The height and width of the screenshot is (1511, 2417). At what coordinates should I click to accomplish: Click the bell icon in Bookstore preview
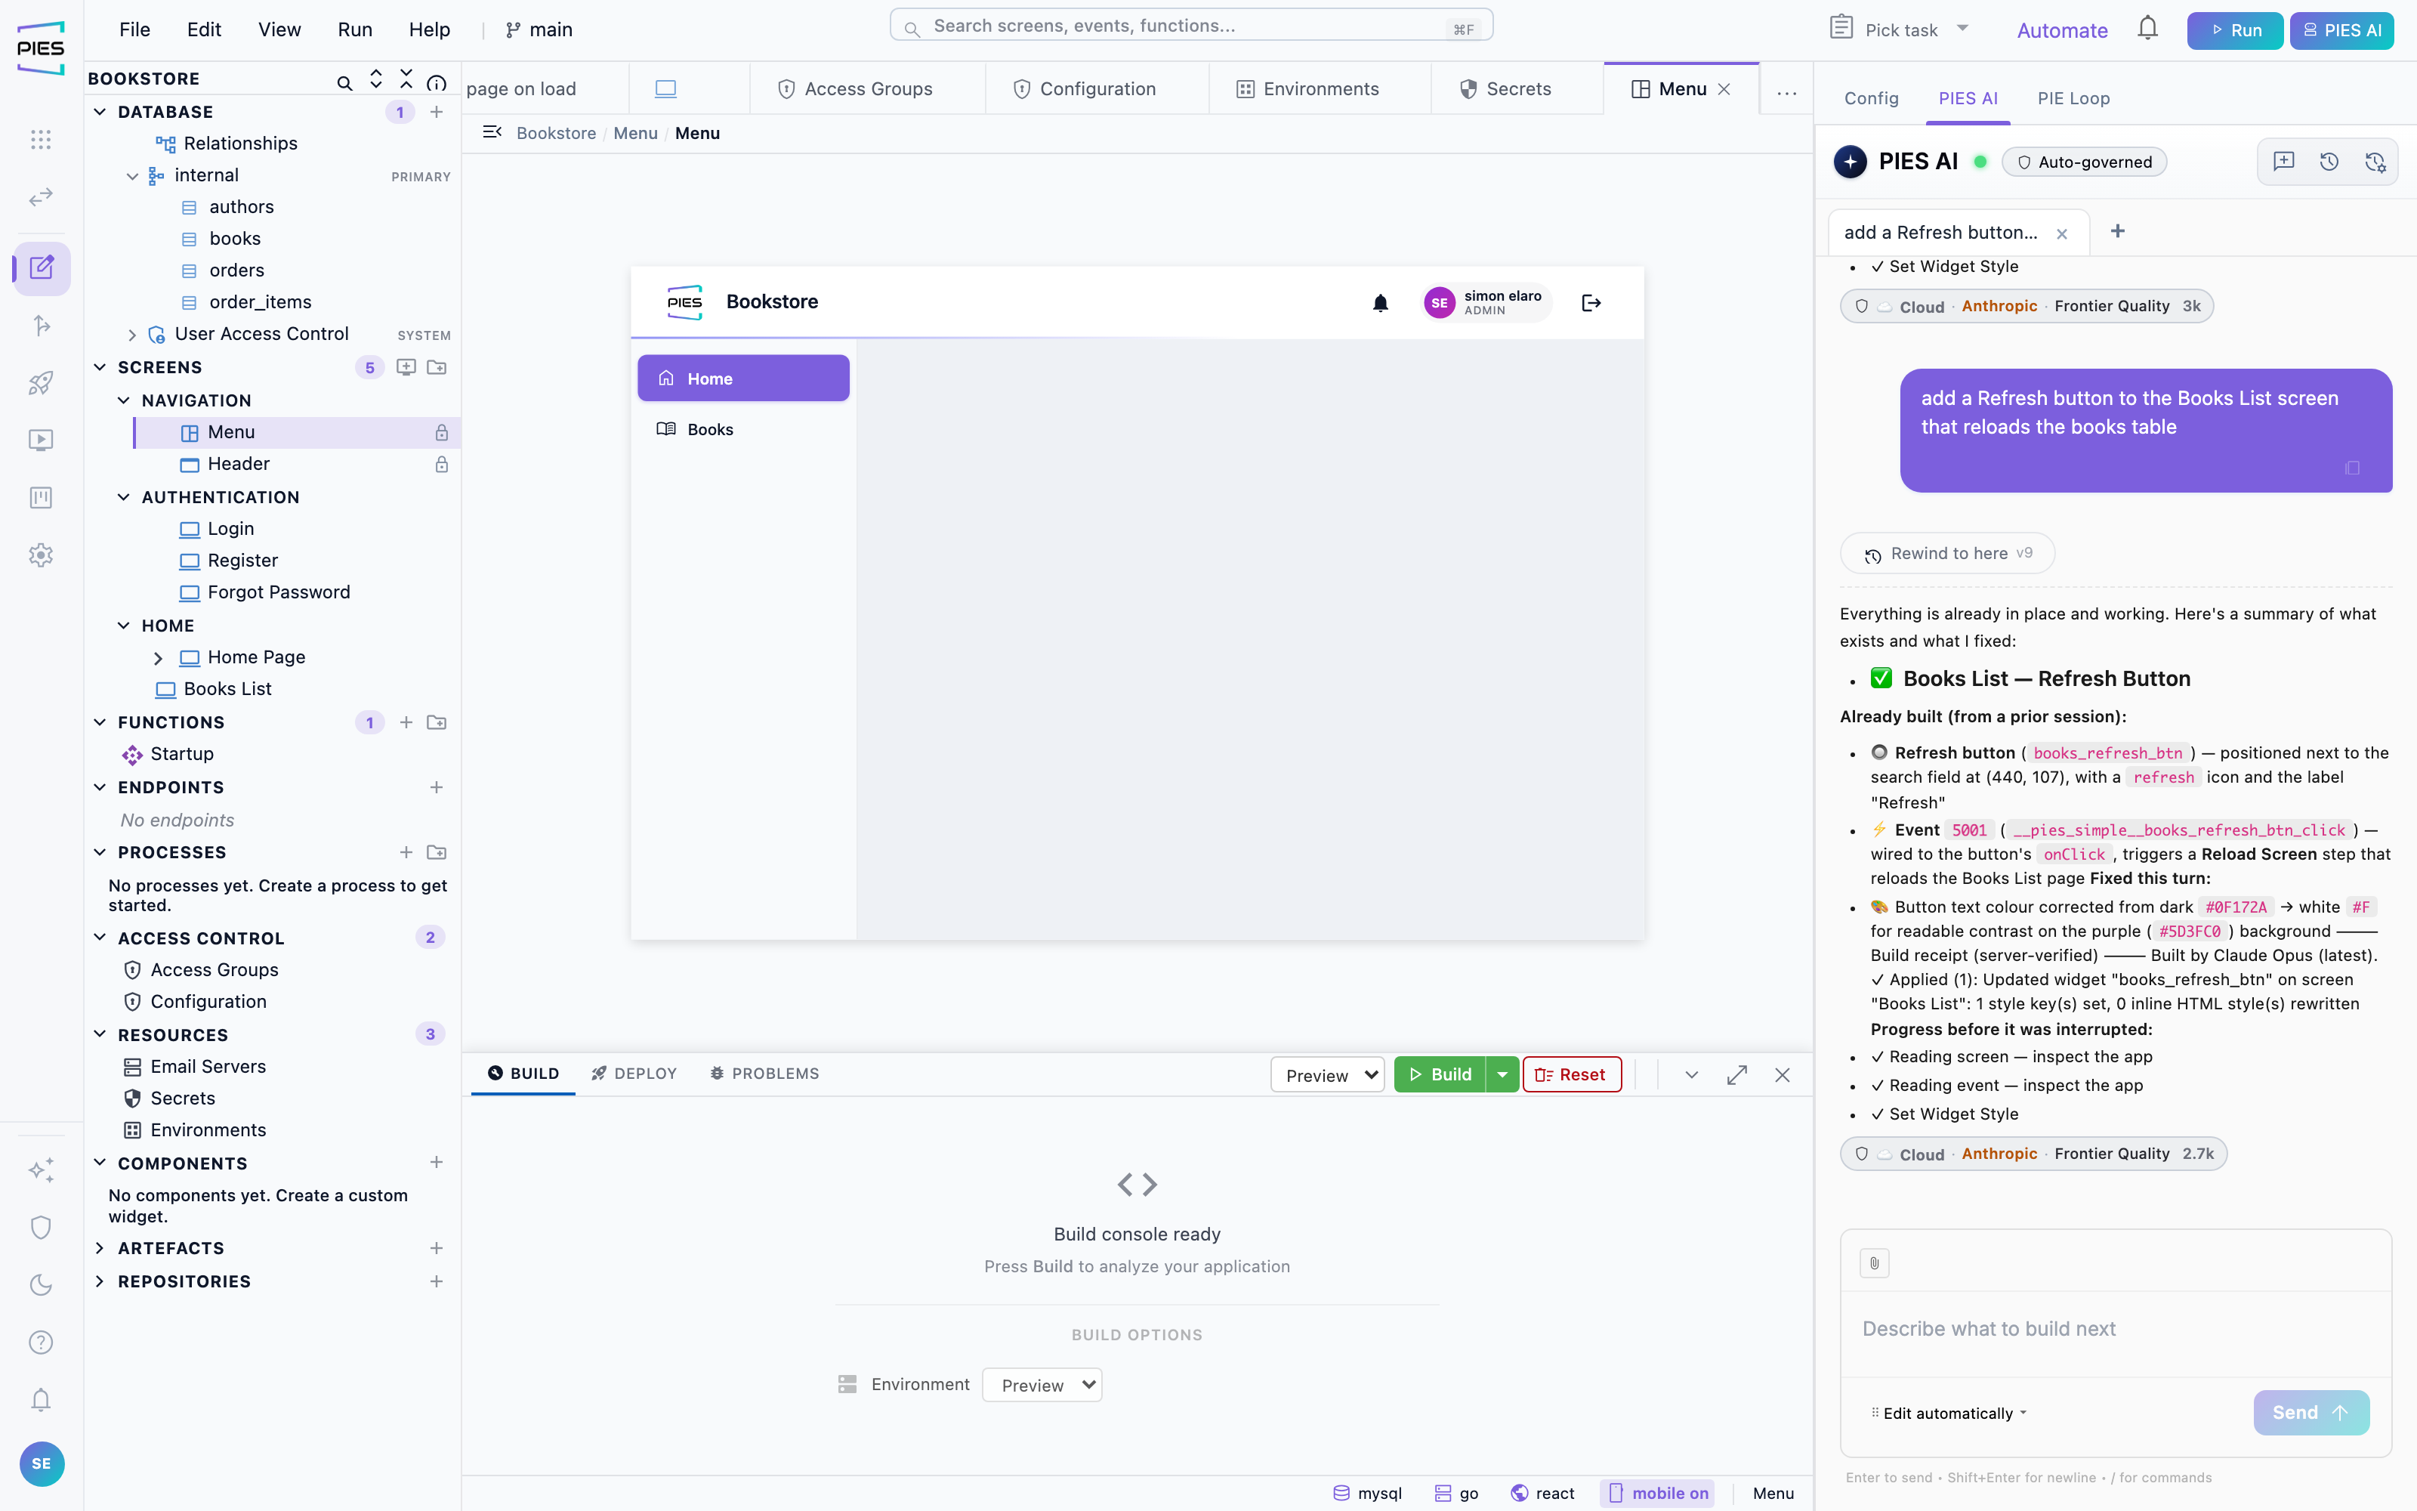click(x=1380, y=303)
